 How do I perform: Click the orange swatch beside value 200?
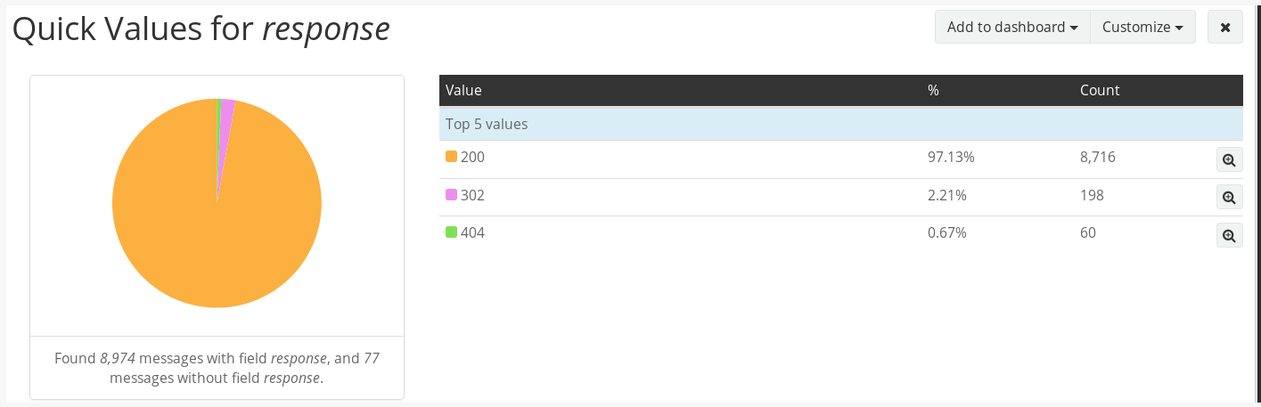pyautogui.click(x=451, y=158)
